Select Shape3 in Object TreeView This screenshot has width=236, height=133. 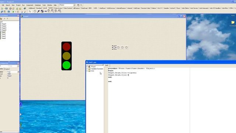(4, 28)
